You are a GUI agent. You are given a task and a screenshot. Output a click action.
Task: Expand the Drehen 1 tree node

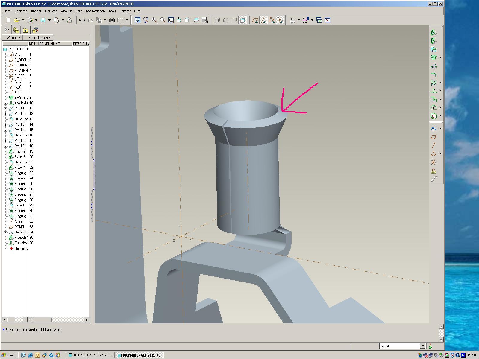click(5, 232)
